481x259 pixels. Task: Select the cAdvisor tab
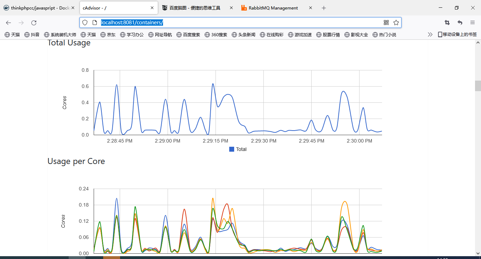coord(119,8)
